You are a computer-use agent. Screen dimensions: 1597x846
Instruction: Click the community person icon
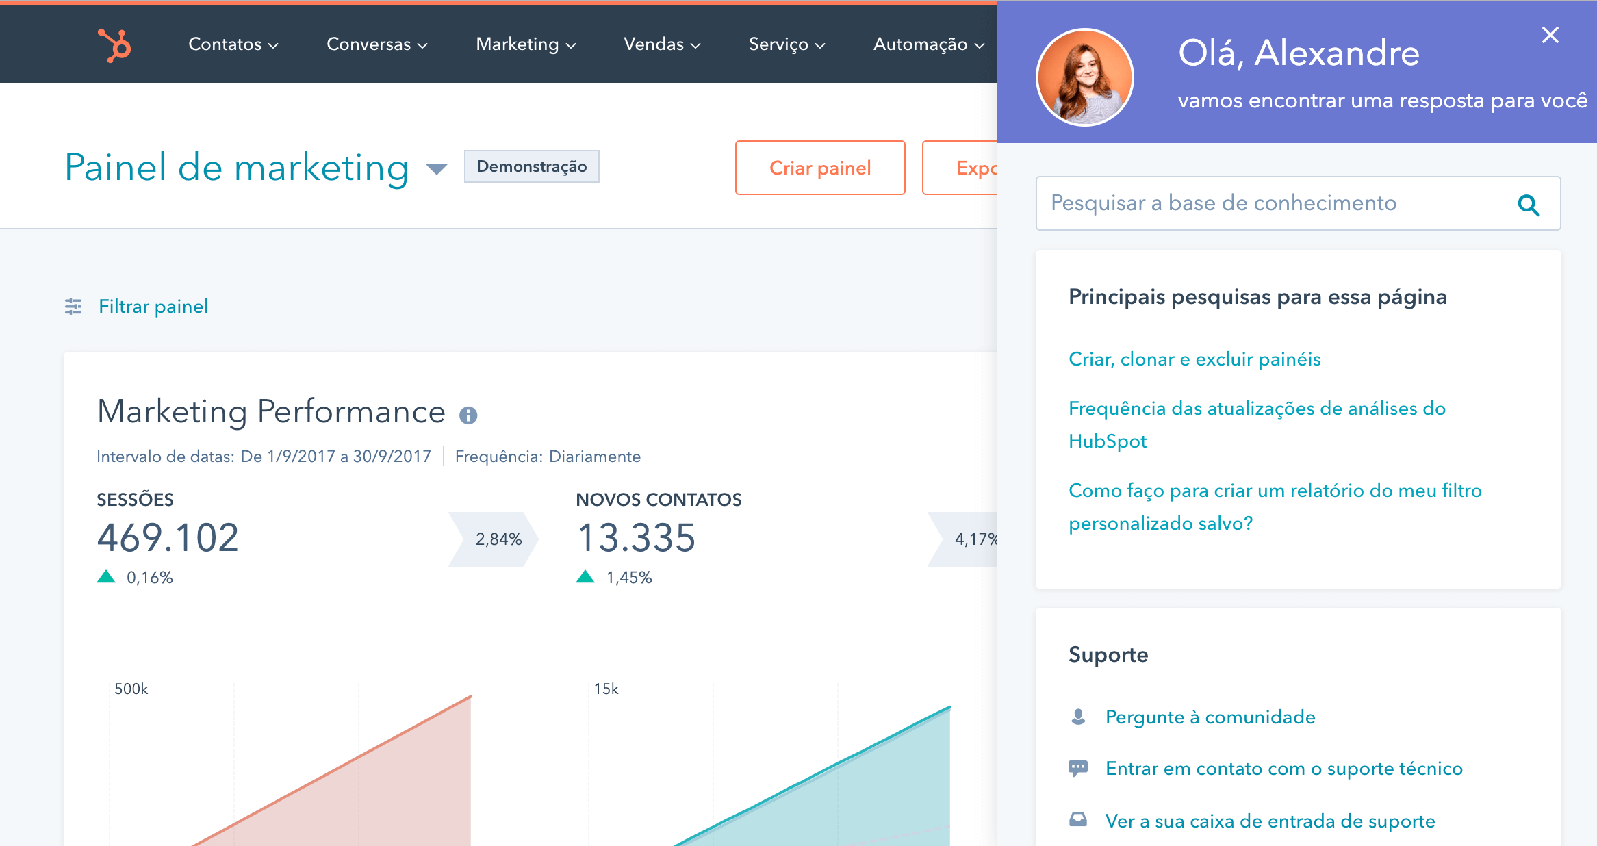[1078, 717]
